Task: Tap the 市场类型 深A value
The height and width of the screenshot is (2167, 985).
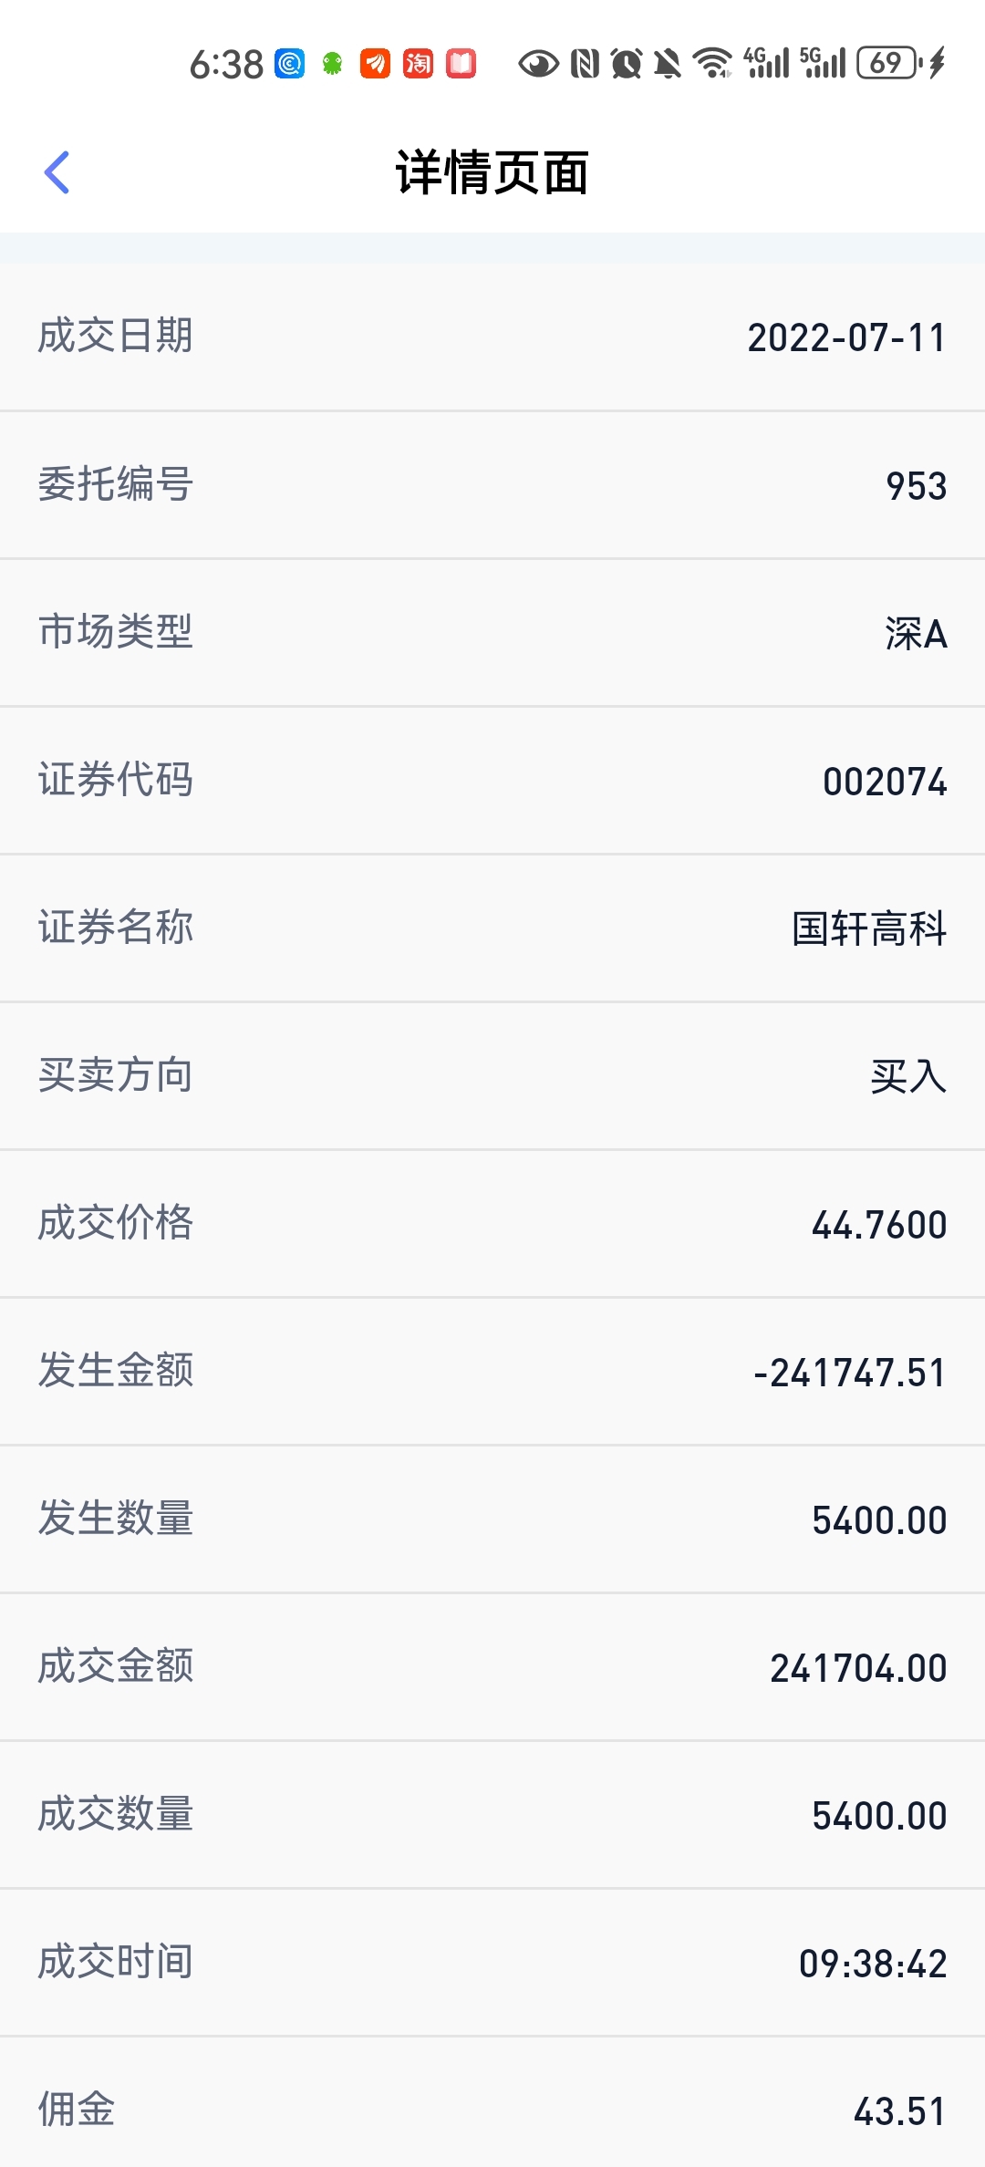Action: click(x=916, y=633)
